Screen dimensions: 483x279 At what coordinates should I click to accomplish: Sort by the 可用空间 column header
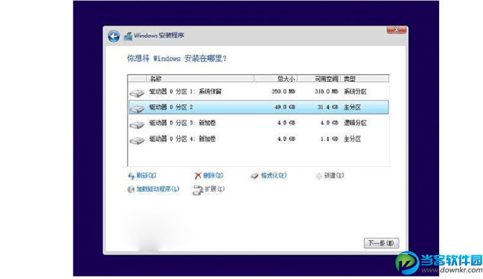click(x=319, y=79)
